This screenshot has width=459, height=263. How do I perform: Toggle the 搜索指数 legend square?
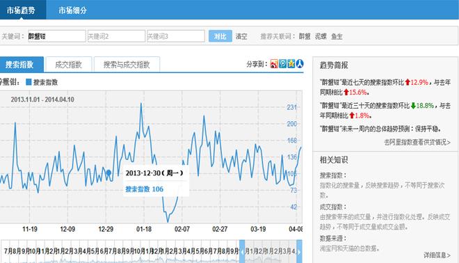(x=29, y=82)
